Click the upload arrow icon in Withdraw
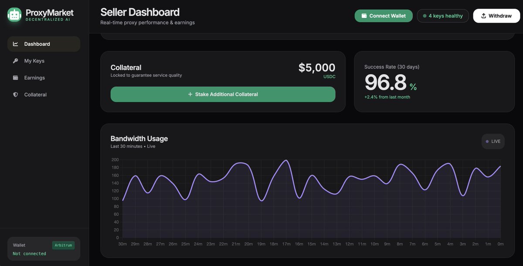 coord(483,16)
